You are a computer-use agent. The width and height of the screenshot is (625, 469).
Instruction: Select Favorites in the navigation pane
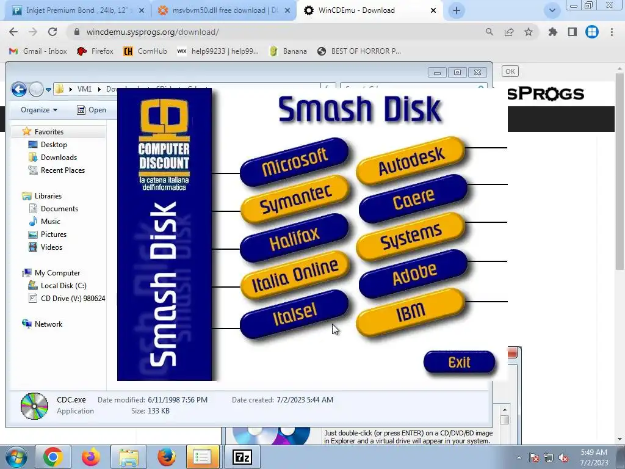click(49, 132)
